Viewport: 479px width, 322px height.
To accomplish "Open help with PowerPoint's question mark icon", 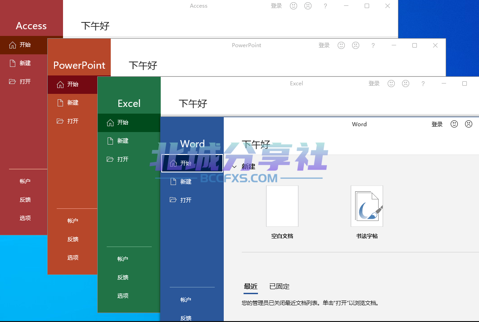I will click(373, 45).
